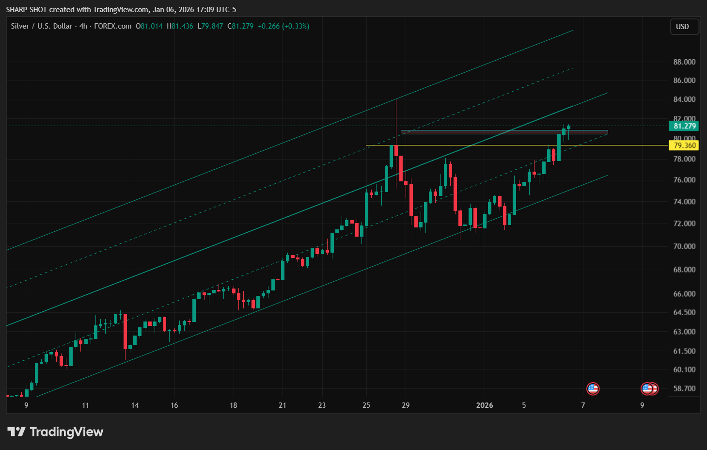Screen dimensions: 707x450
Task: Click date label 16 on time axis
Action: (x=174, y=405)
